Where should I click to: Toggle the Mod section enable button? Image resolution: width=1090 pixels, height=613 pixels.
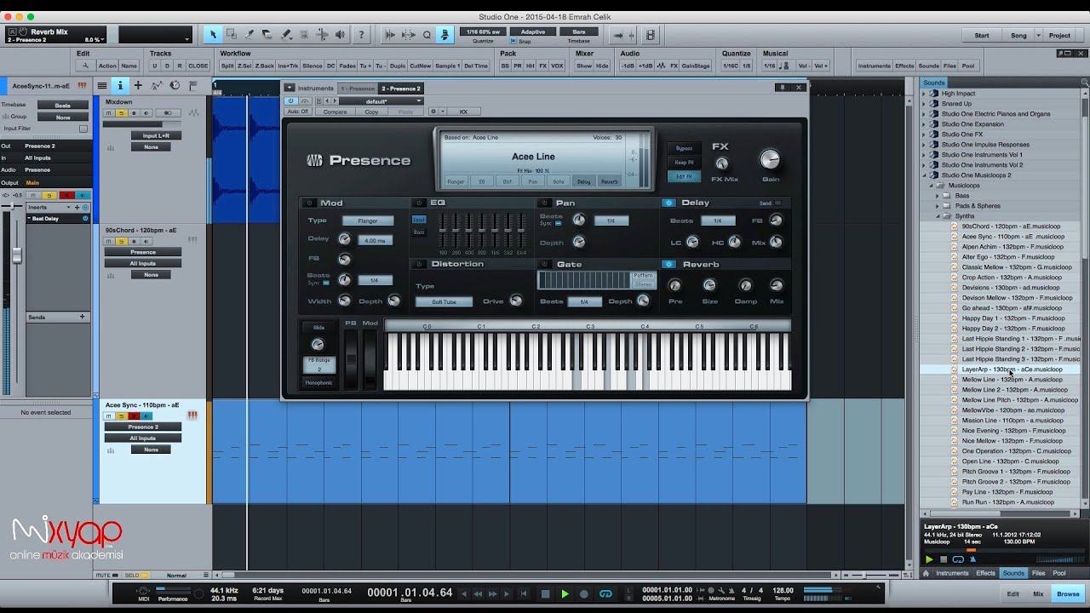point(309,203)
